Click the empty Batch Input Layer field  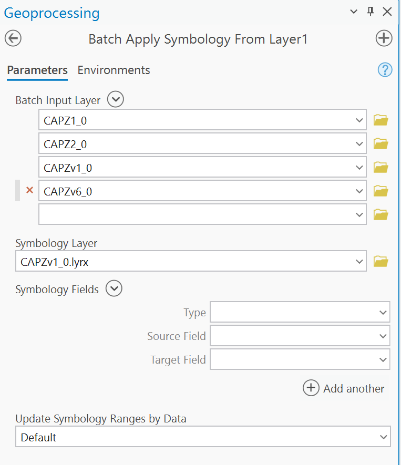[x=200, y=214]
